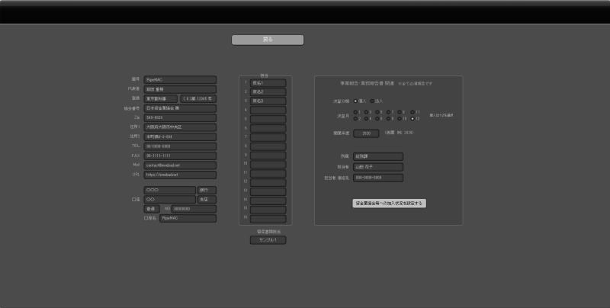
Task: Edit the 住所1 address field
Action: (180, 127)
